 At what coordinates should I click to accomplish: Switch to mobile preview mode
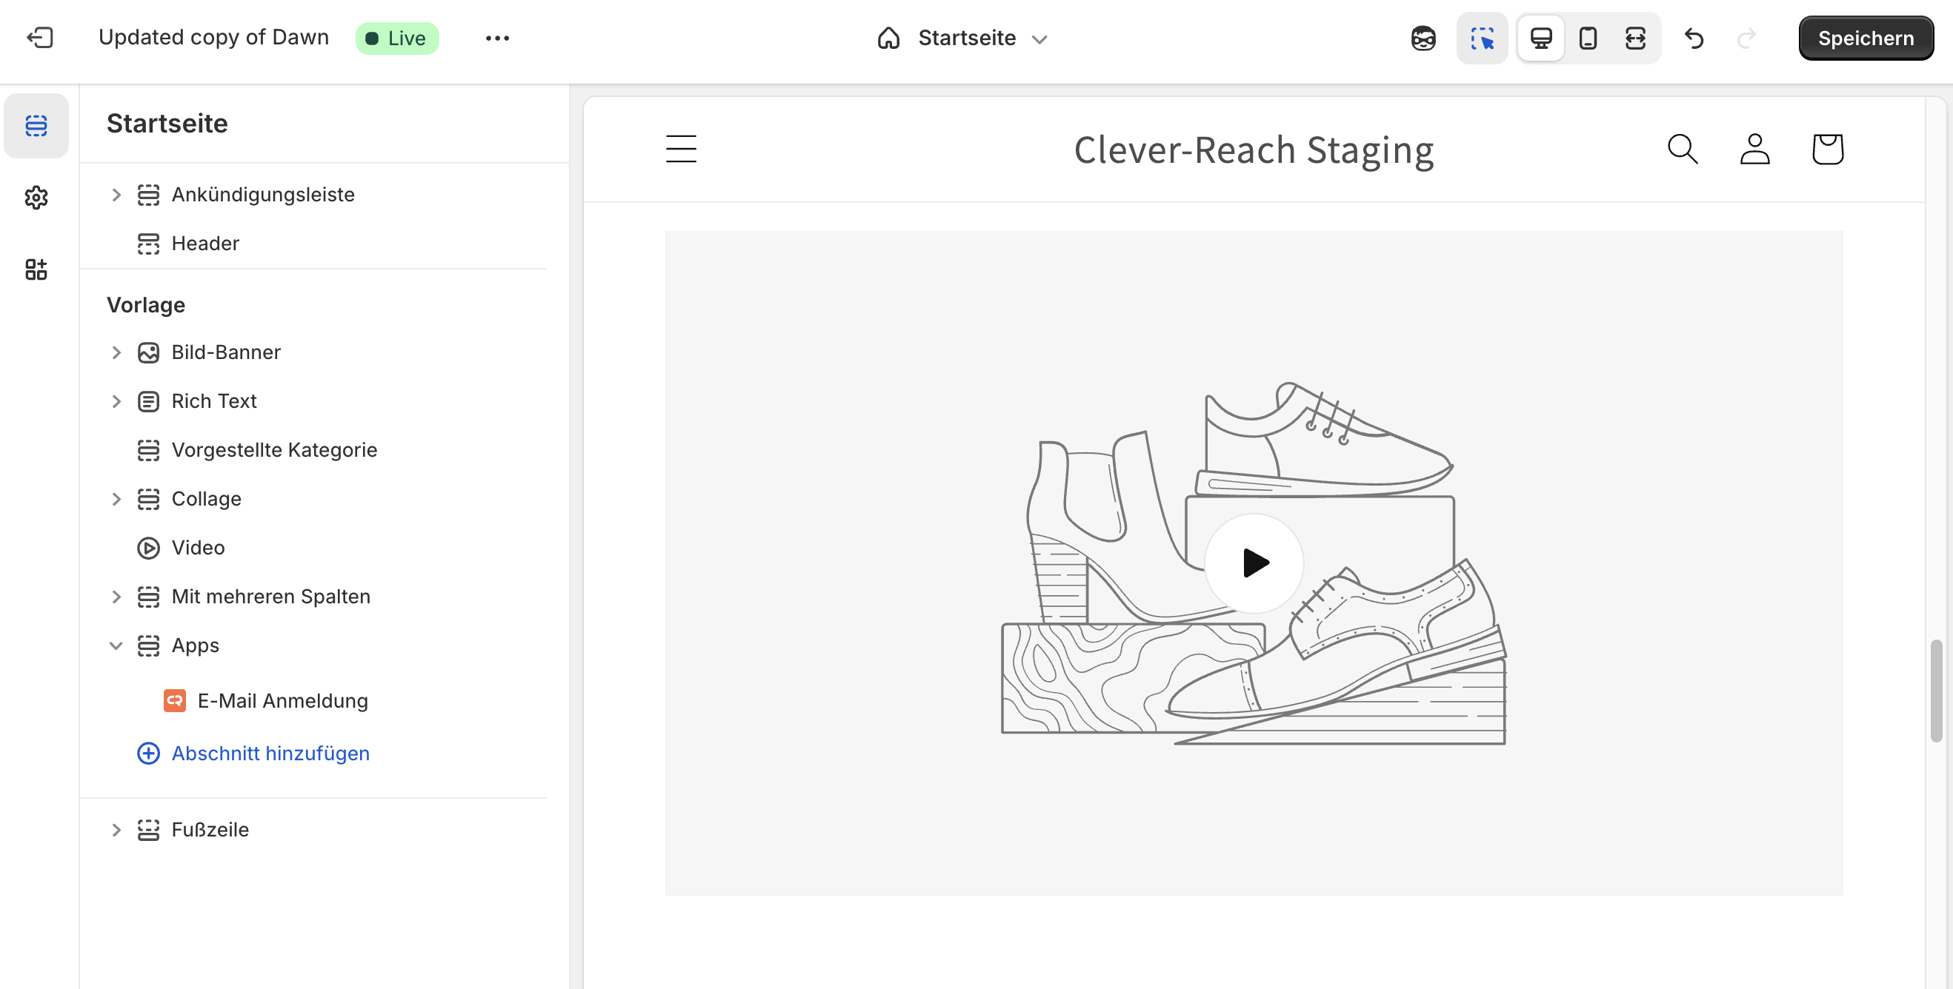point(1588,38)
